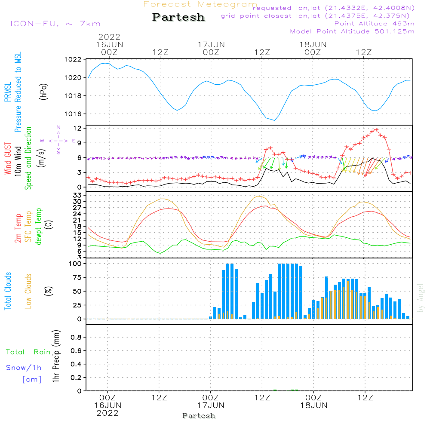Click the orange 'Low Clouds' label
430x430 pixels.
point(28,291)
